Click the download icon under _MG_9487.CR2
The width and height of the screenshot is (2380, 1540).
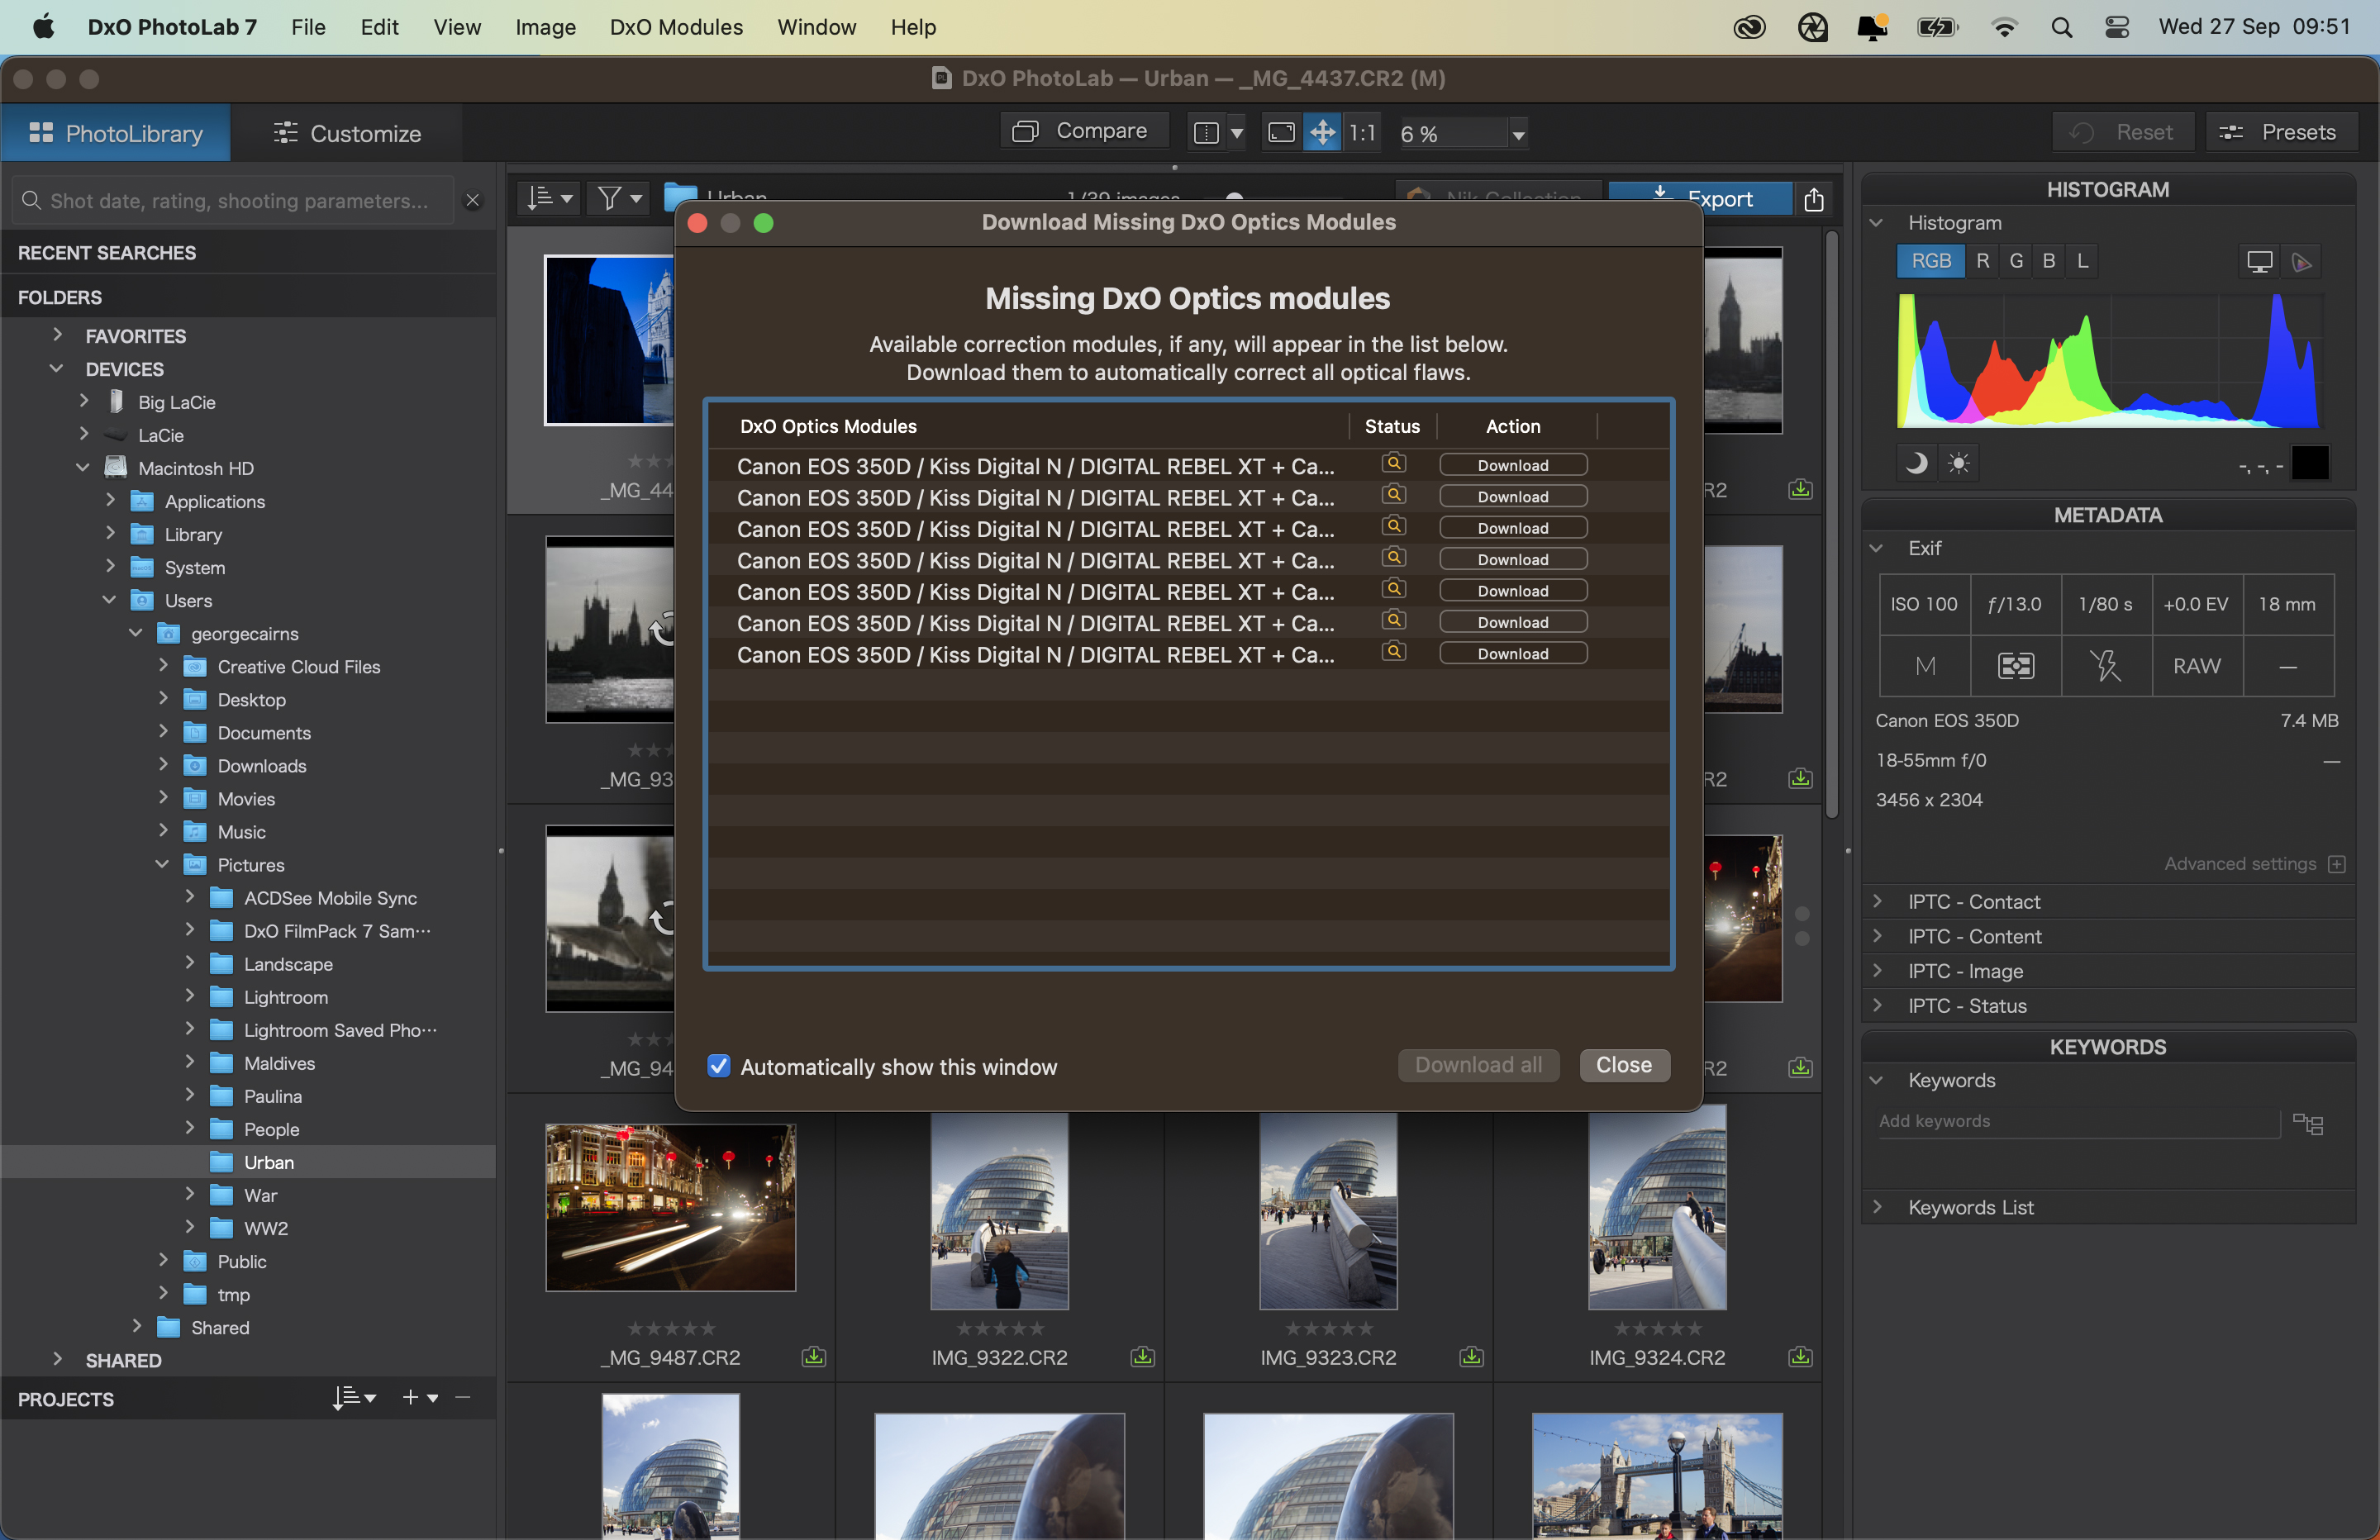point(814,1357)
